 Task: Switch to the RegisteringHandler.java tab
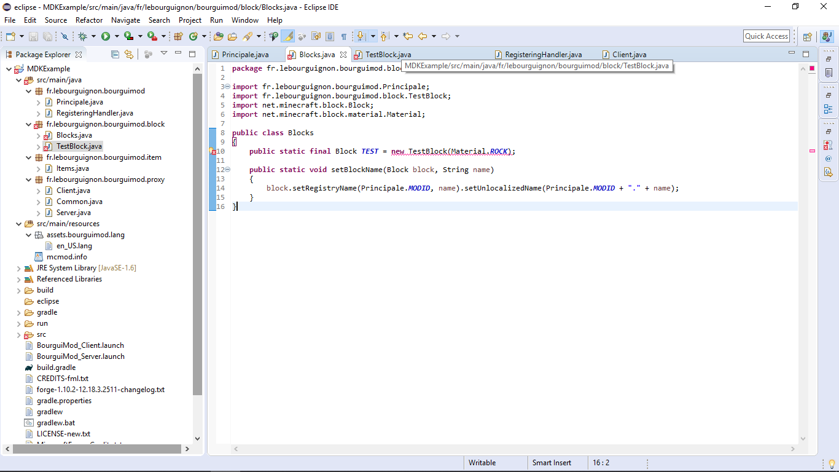(x=543, y=55)
